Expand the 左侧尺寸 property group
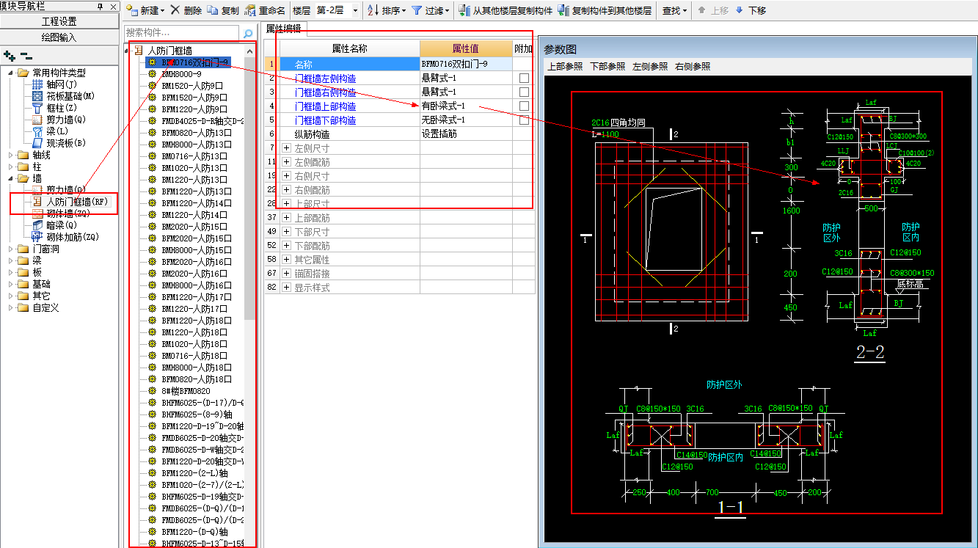This screenshot has width=978, height=548. click(x=286, y=148)
